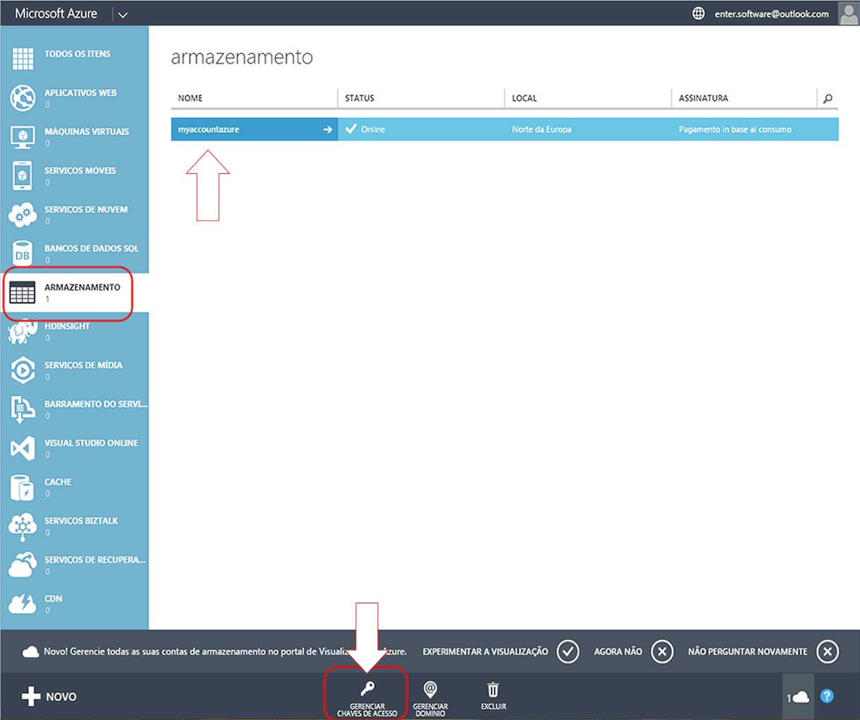Screen dimensions: 860x720
Task: Select the Serviços de Mídia play icon
Action: tap(23, 370)
